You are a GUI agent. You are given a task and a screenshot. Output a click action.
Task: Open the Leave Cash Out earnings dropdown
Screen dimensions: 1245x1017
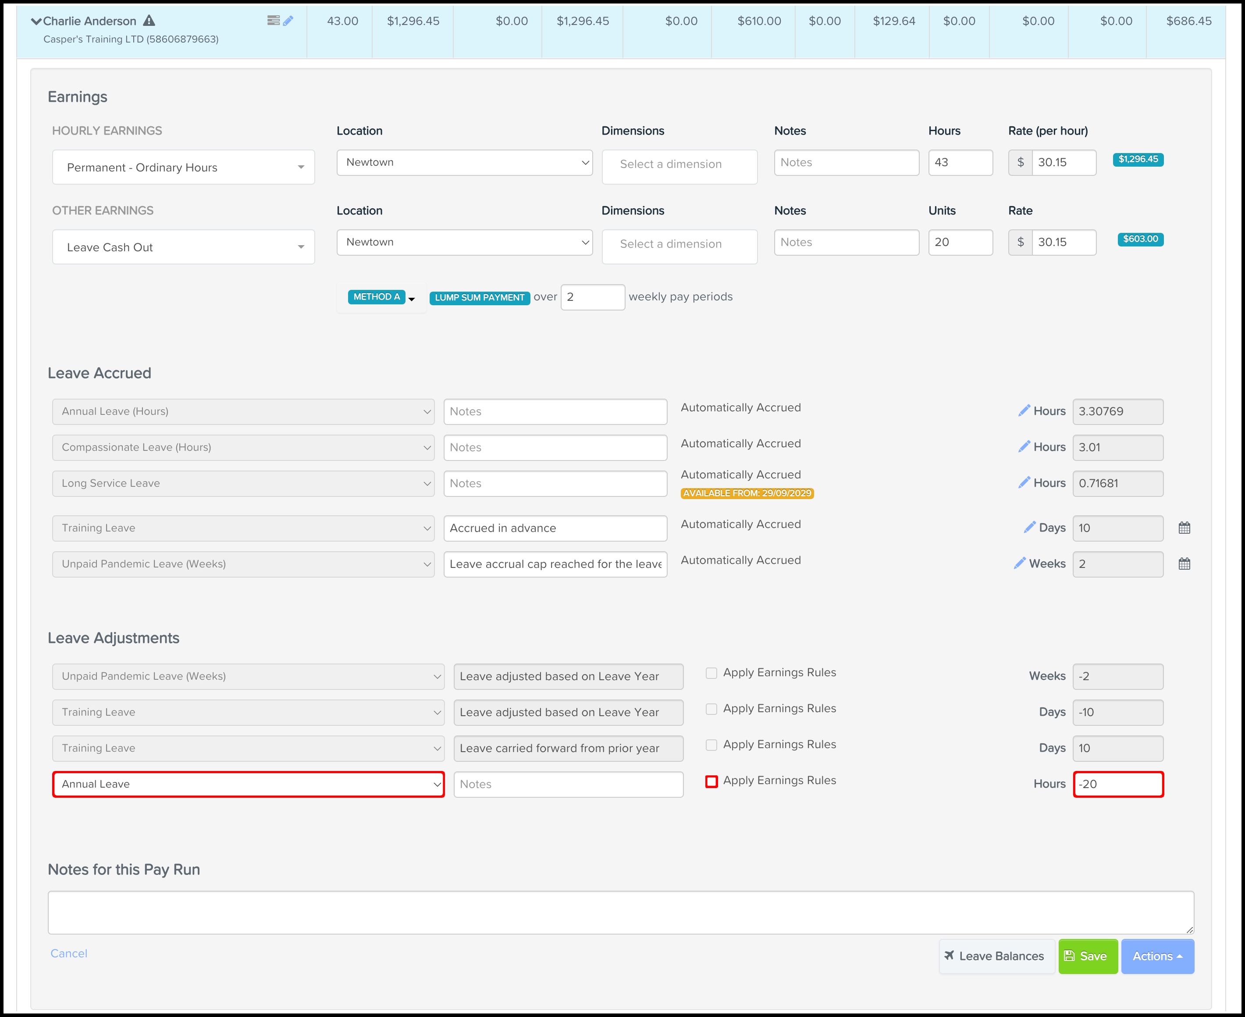[183, 247]
